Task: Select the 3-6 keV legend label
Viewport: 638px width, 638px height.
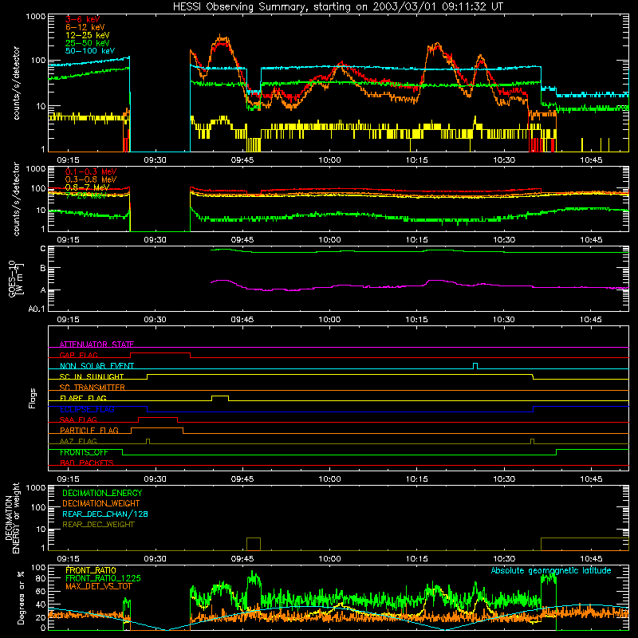Action: point(83,19)
